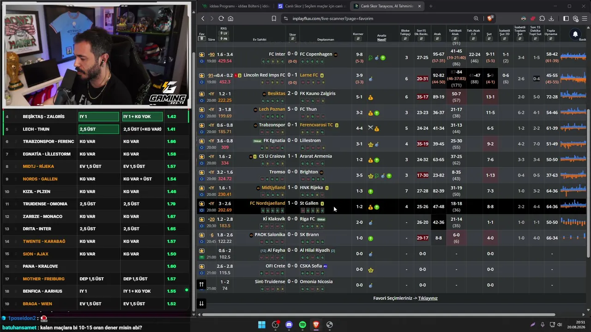Click the notification bell icon

[575, 34]
